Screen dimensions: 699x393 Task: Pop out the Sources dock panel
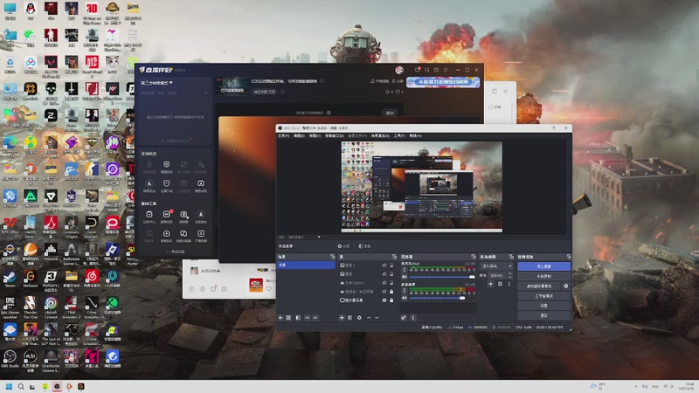(394, 257)
